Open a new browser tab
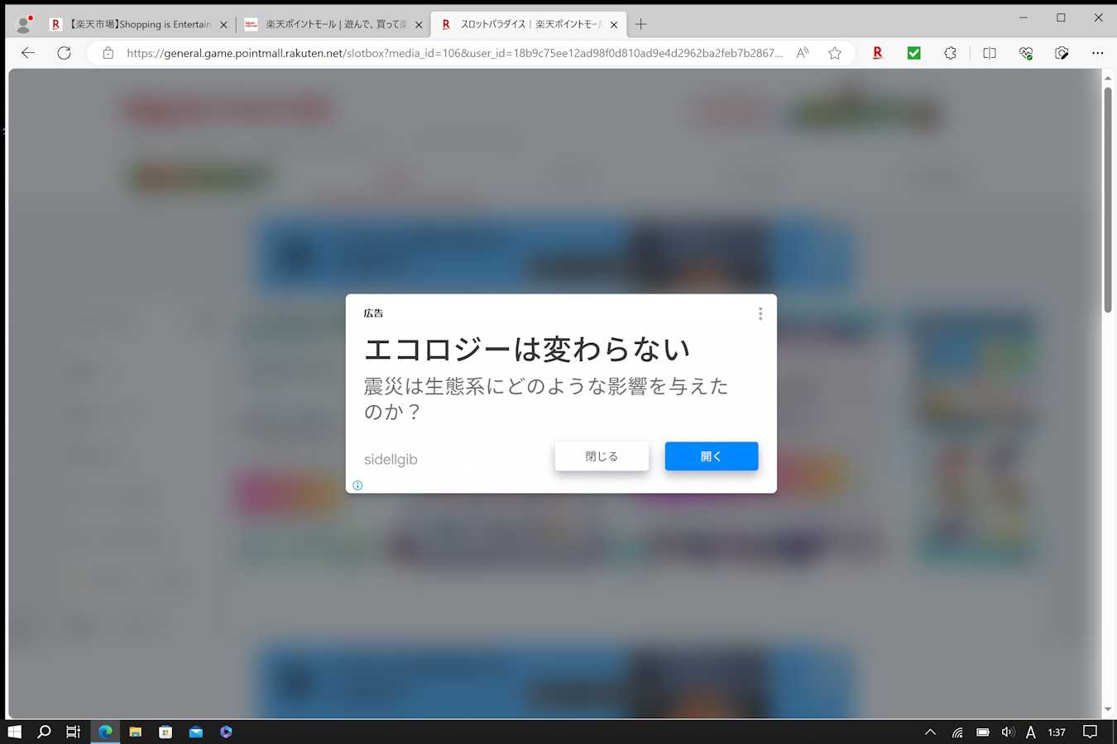Image resolution: width=1117 pixels, height=744 pixels. coord(640,25)
